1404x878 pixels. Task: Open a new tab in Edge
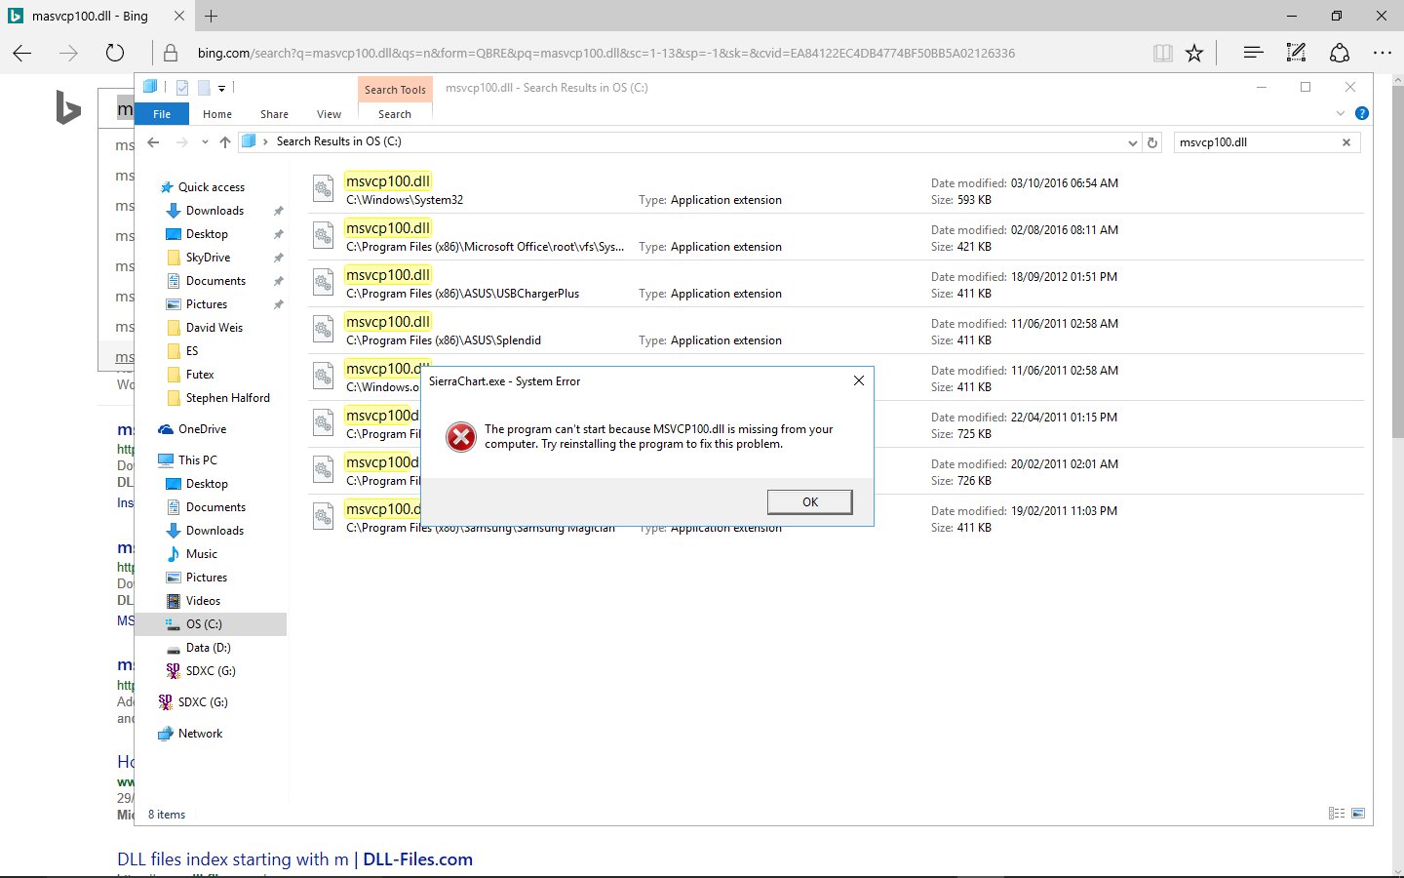(x=212, y=16)
